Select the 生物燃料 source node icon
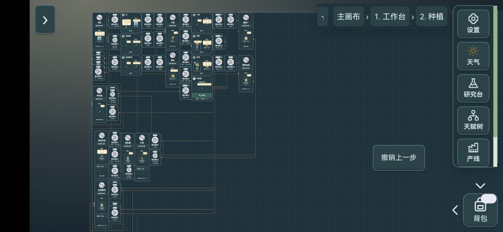This screenshot has width=503, height=232. pyautogui.click(x=102, y=185)
